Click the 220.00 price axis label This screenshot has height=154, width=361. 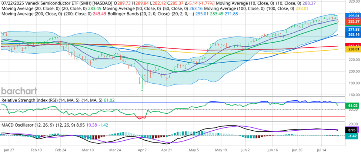click(x=354, y=60)
